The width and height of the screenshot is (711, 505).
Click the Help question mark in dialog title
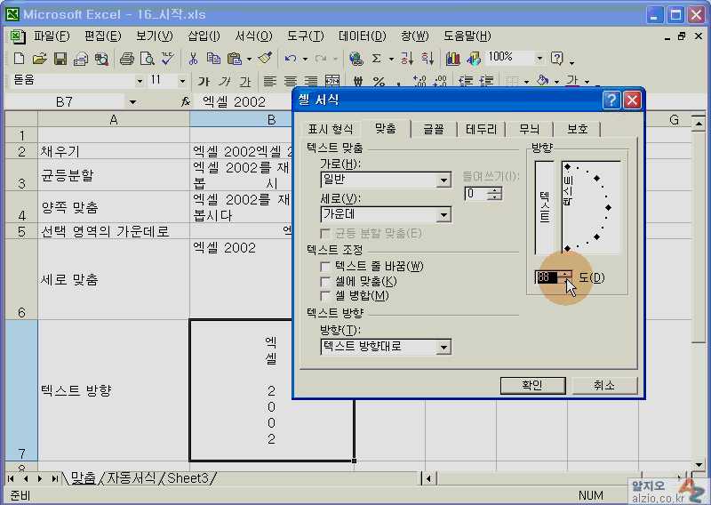click(x=611, y=100)
